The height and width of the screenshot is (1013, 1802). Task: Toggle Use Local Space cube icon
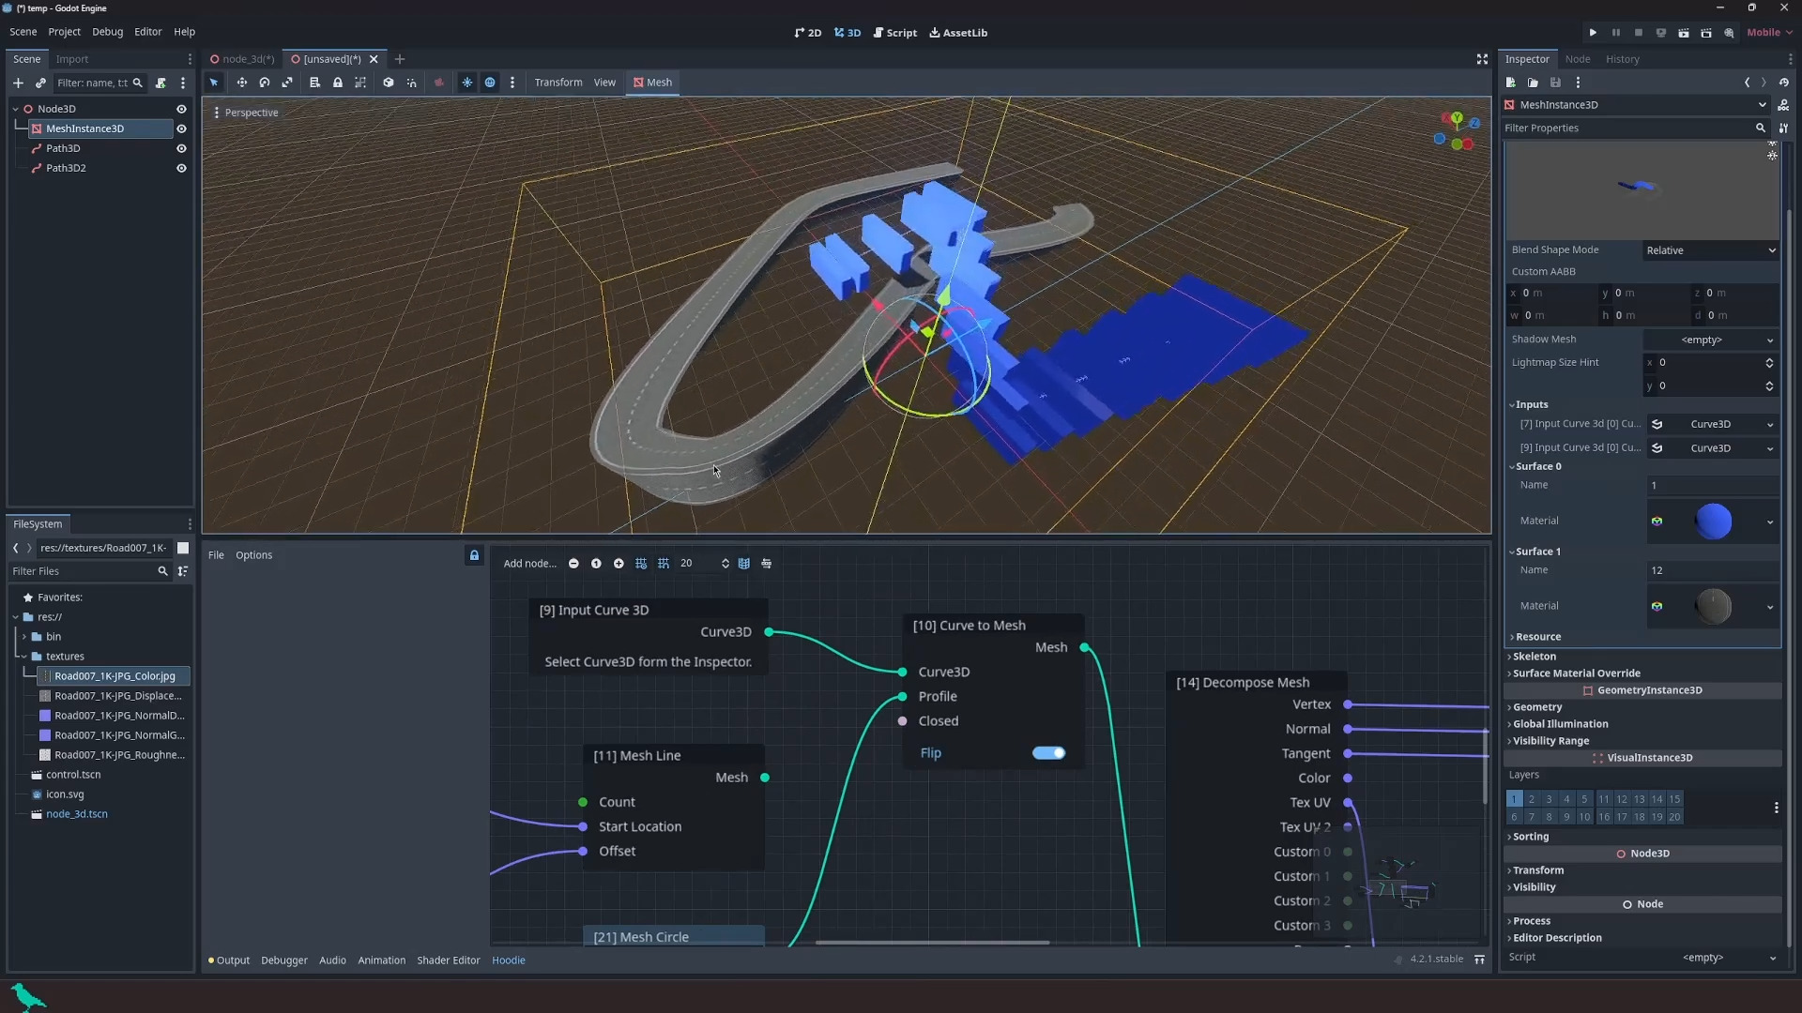click(389, 83)
